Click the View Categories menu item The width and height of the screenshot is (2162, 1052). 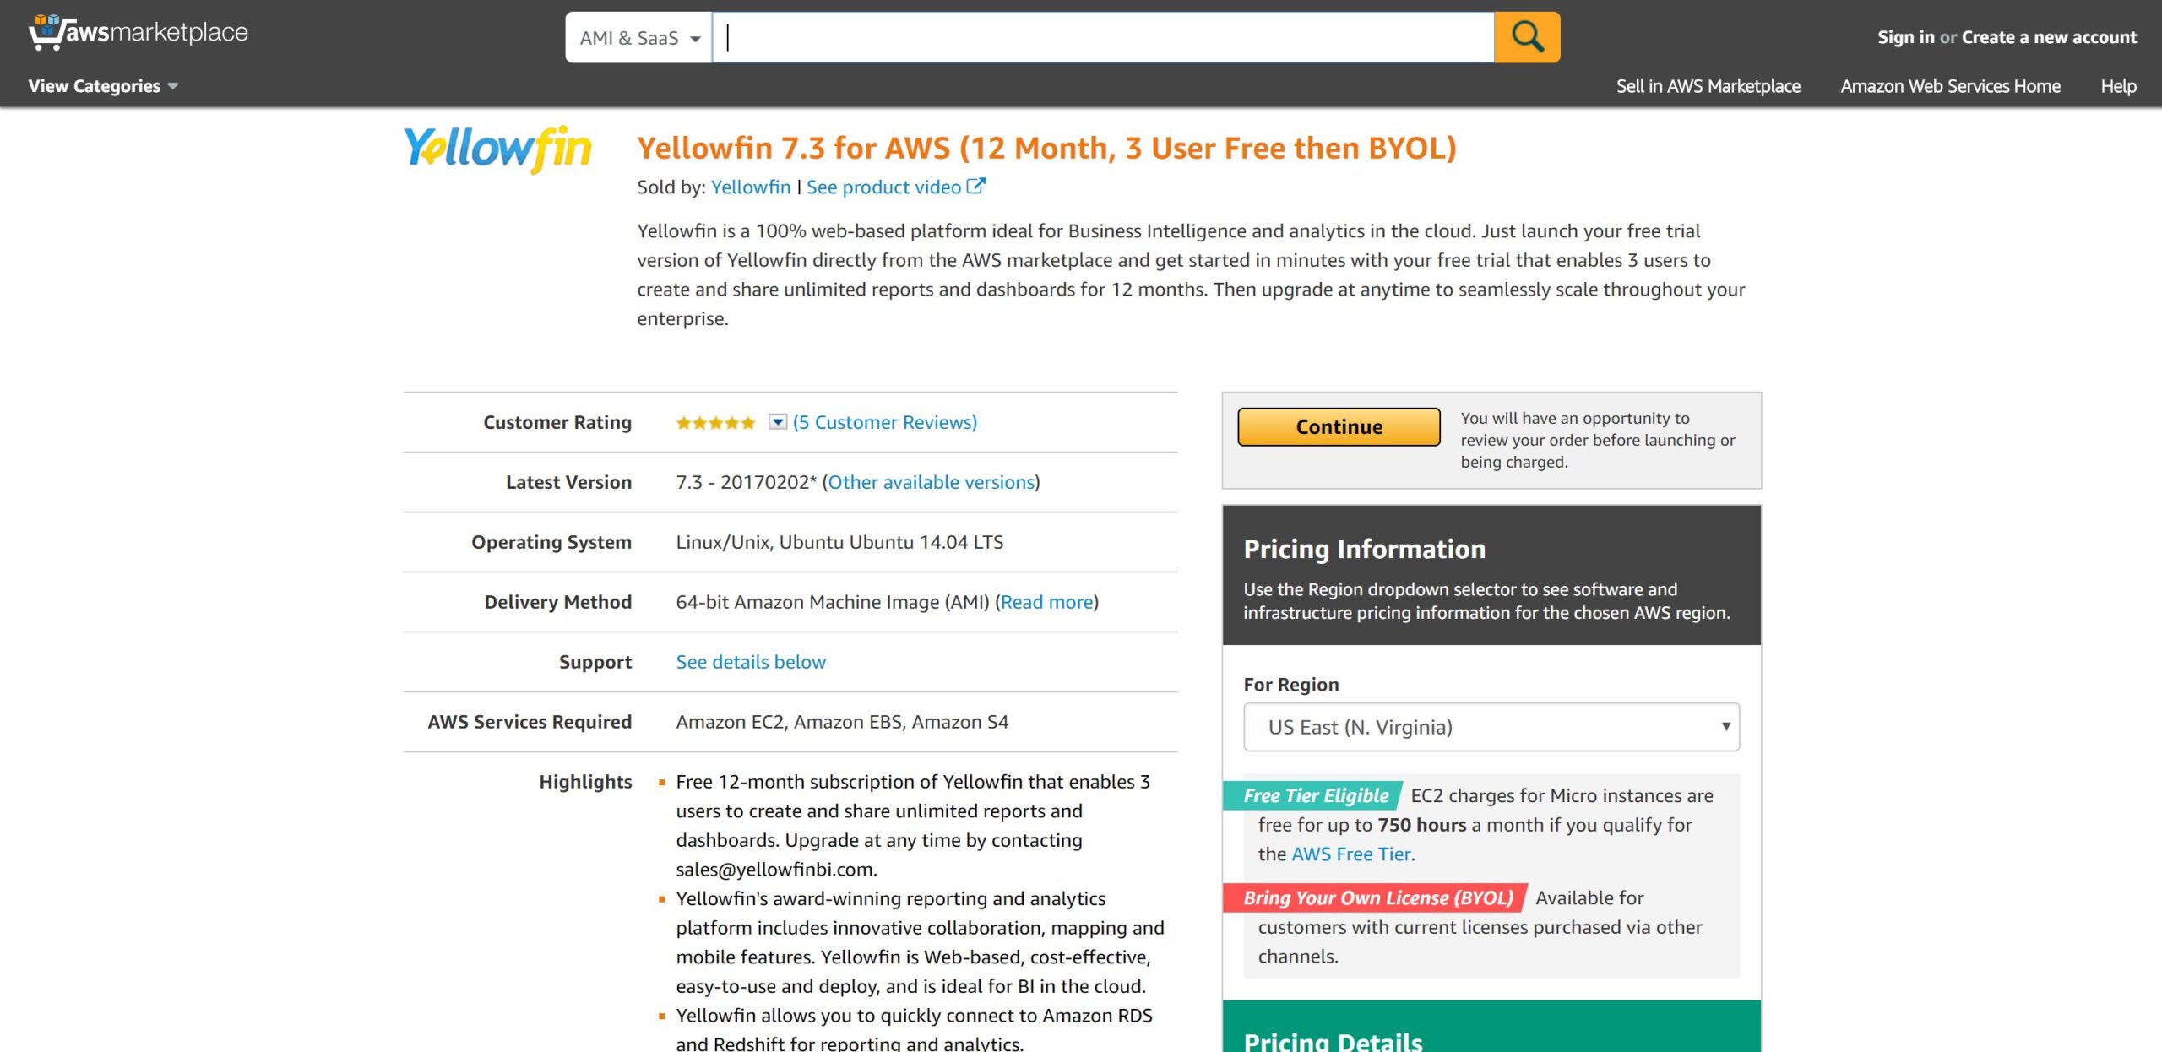click(102, 85)
